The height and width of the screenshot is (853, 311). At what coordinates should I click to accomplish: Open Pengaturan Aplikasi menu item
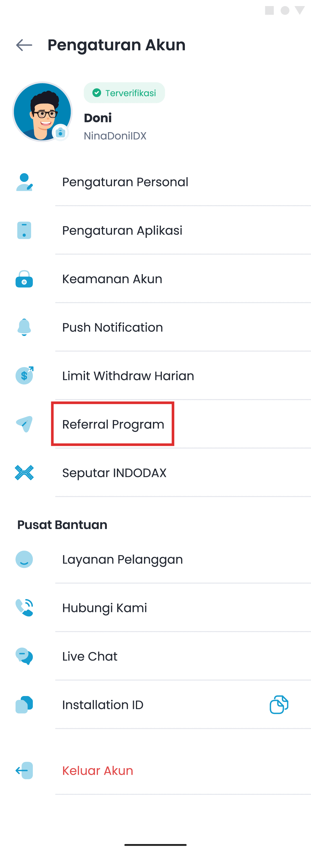pos(122,231)
